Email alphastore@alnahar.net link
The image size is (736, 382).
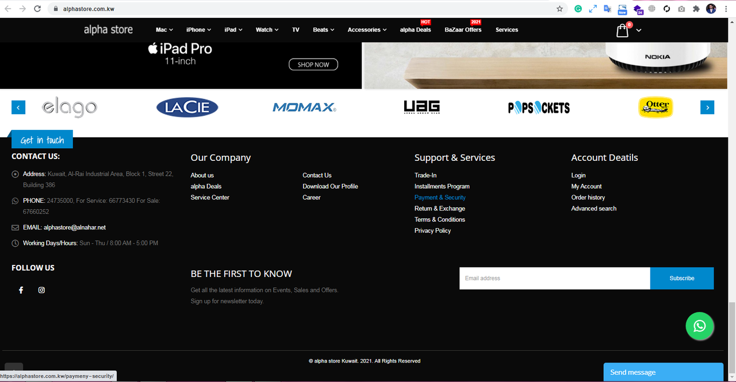(x=75, y=227)
